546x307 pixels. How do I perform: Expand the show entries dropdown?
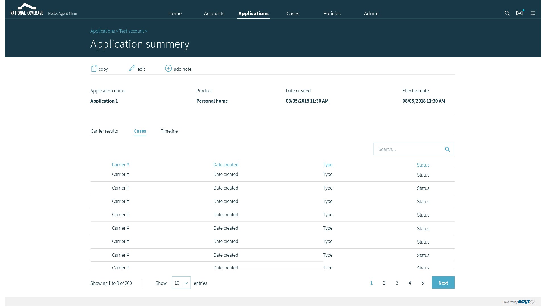[x=181, y=283]
